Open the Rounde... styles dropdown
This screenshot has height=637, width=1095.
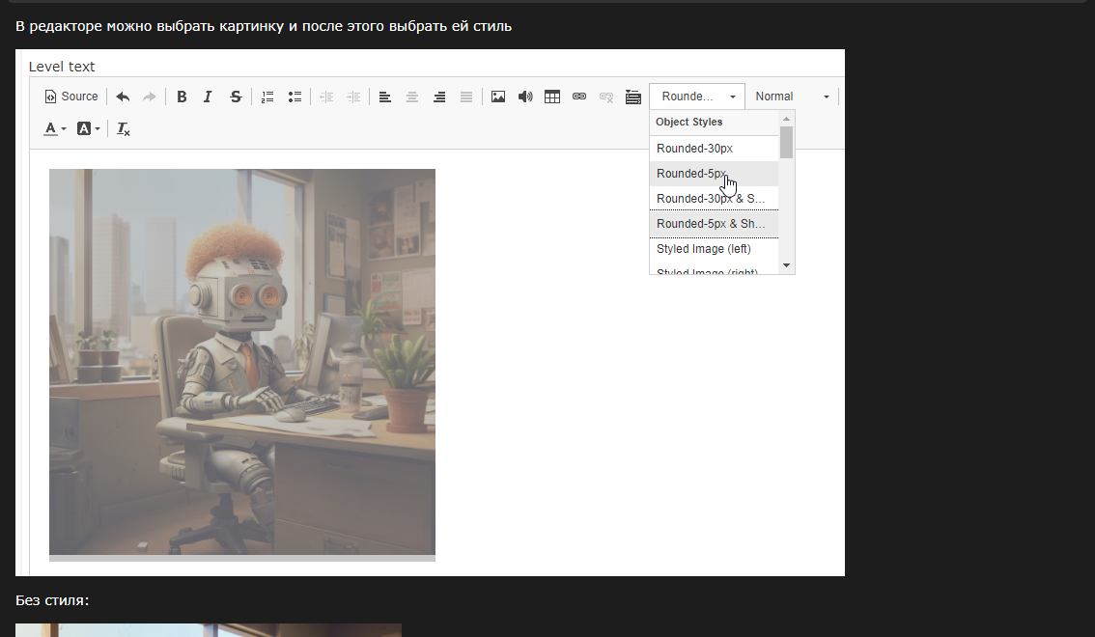coord(697,97)
